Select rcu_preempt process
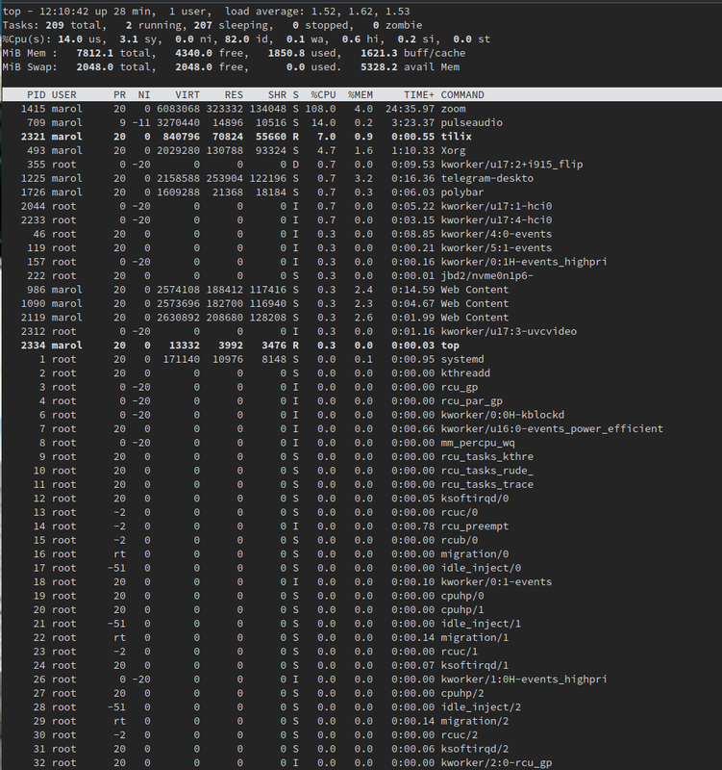Screen dimensions: 722x770 pyautogui.click(x=362, y=526)
